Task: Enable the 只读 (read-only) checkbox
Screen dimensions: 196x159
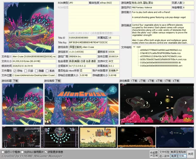Action: tap(25, 71)
